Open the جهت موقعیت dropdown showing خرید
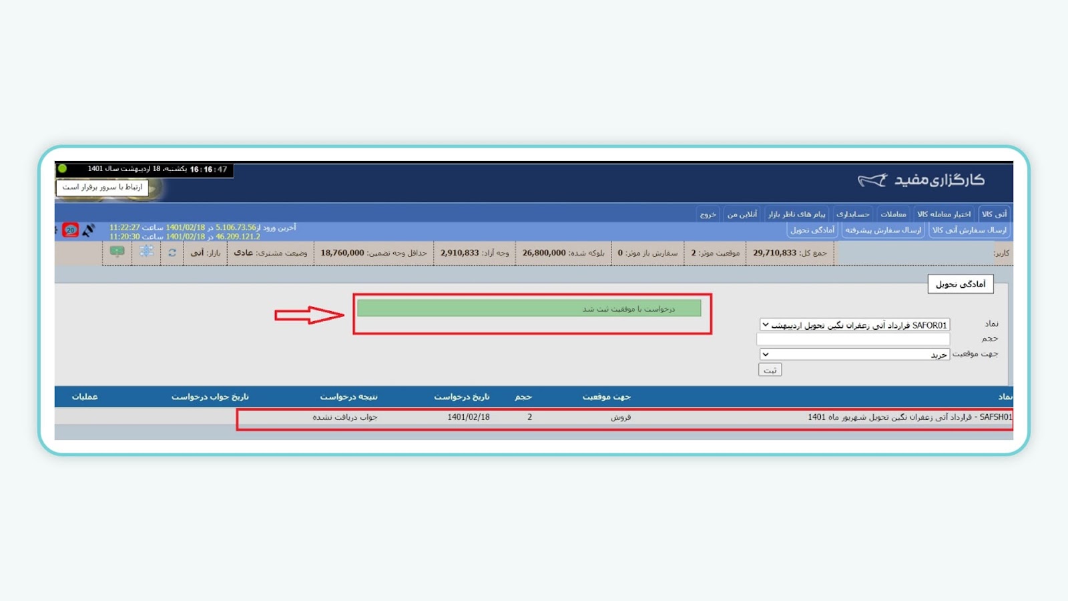The width and height of the screenshot is (1068, 601). coord(854,355)
